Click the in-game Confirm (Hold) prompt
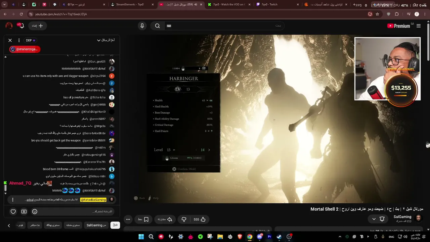The image size is (430, 242). pyautogui.click(x=184, y=169)
